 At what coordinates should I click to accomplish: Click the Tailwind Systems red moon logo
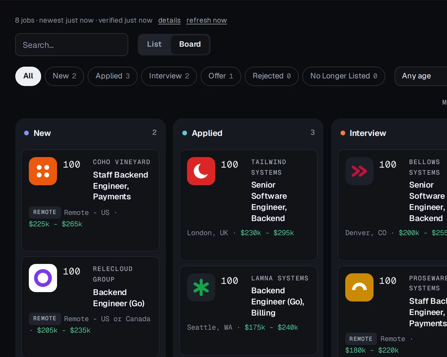point(201,171)
